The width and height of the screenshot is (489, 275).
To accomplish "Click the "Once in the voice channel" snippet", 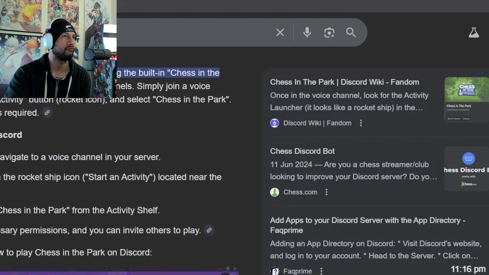I will click(x=349, y=102).
